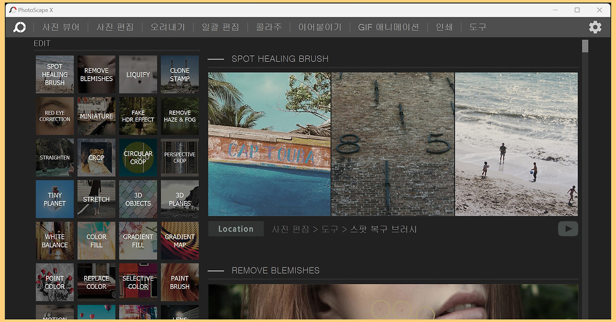This screenshot has height=322, width=616.
Task: Click the boat CAP TOUBA sample photo
Action: point(269,144)
